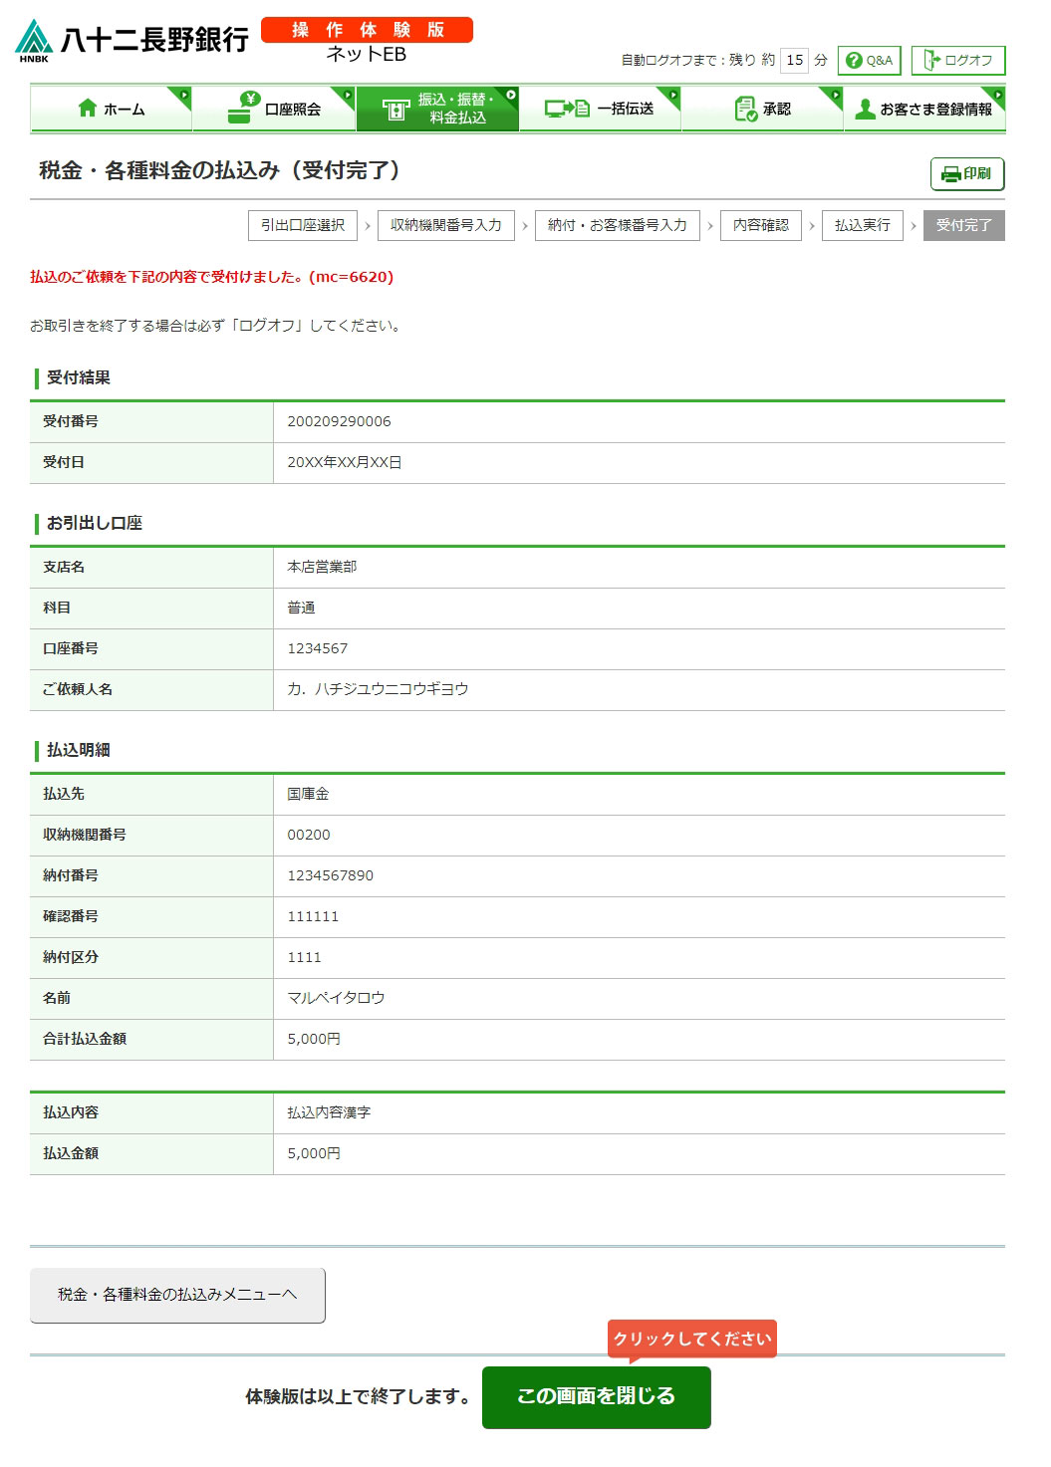Select the 収納機関番号入力 step
Screen dimensions: 1051x1467
click(x=445, y=225)
